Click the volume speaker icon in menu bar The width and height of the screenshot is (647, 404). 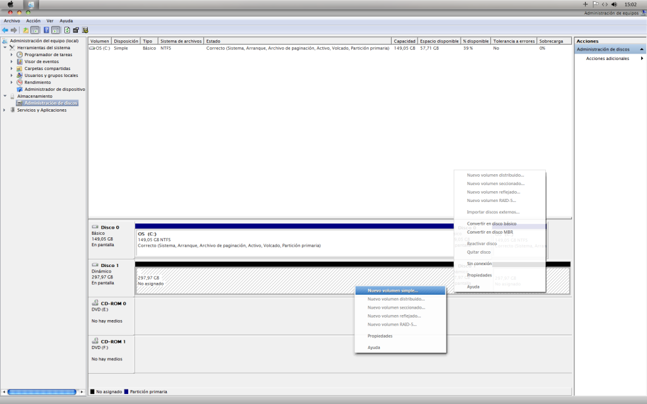click(x=614, y=4)
